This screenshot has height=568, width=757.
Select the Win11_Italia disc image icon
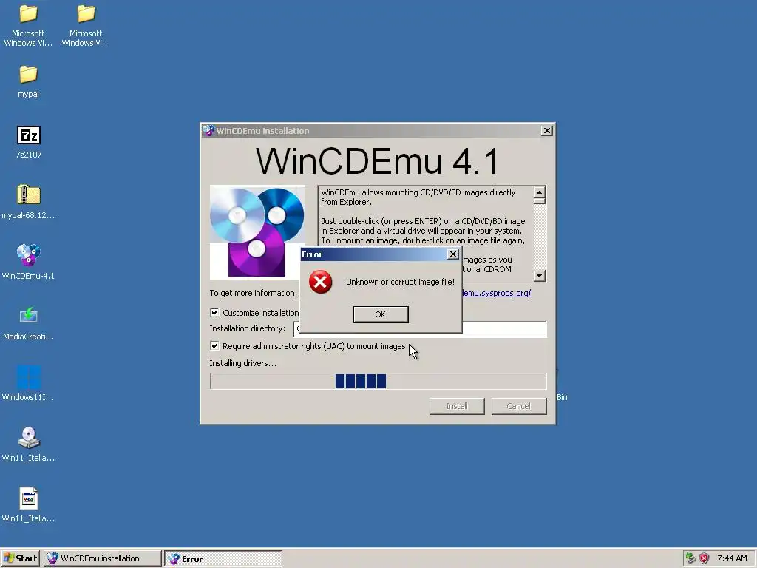coord(29,444)
